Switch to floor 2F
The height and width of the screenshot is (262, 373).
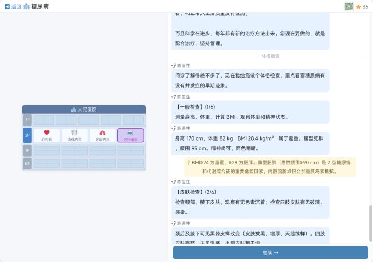click(27, 135)
